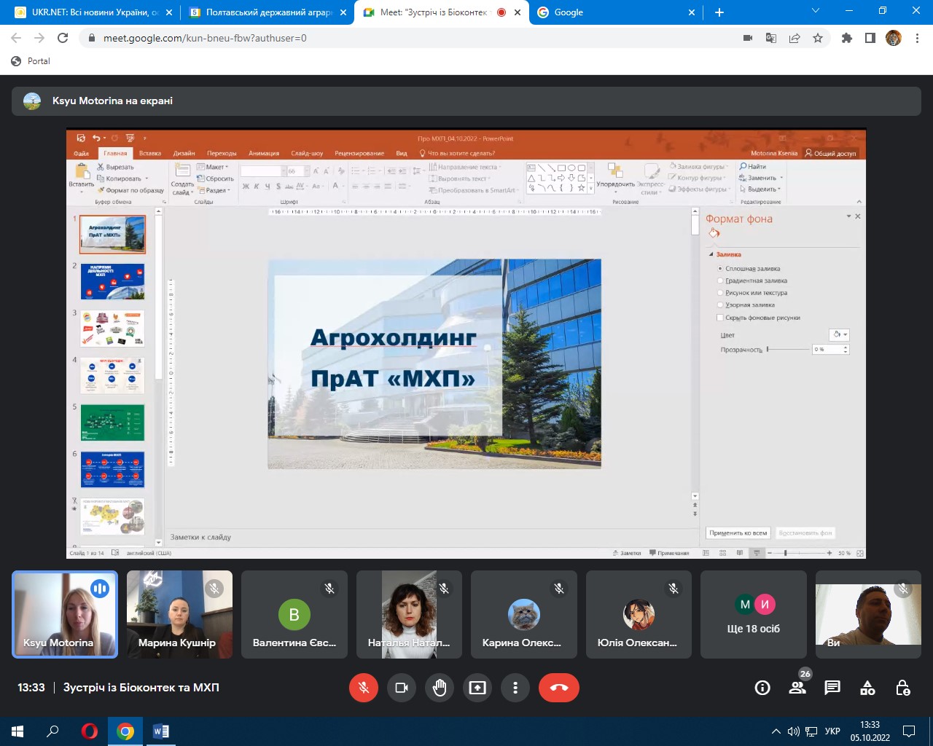
Task: Open the host controls lock icon
Action: 902,688
